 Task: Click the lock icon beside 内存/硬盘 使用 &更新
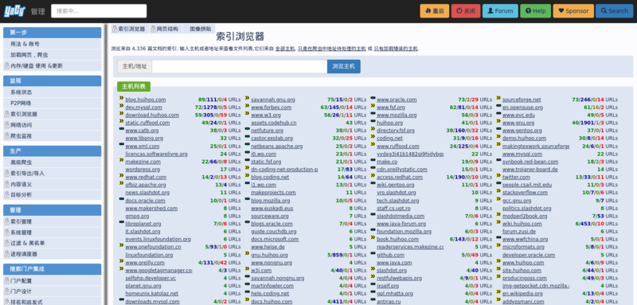click(6, 66)
